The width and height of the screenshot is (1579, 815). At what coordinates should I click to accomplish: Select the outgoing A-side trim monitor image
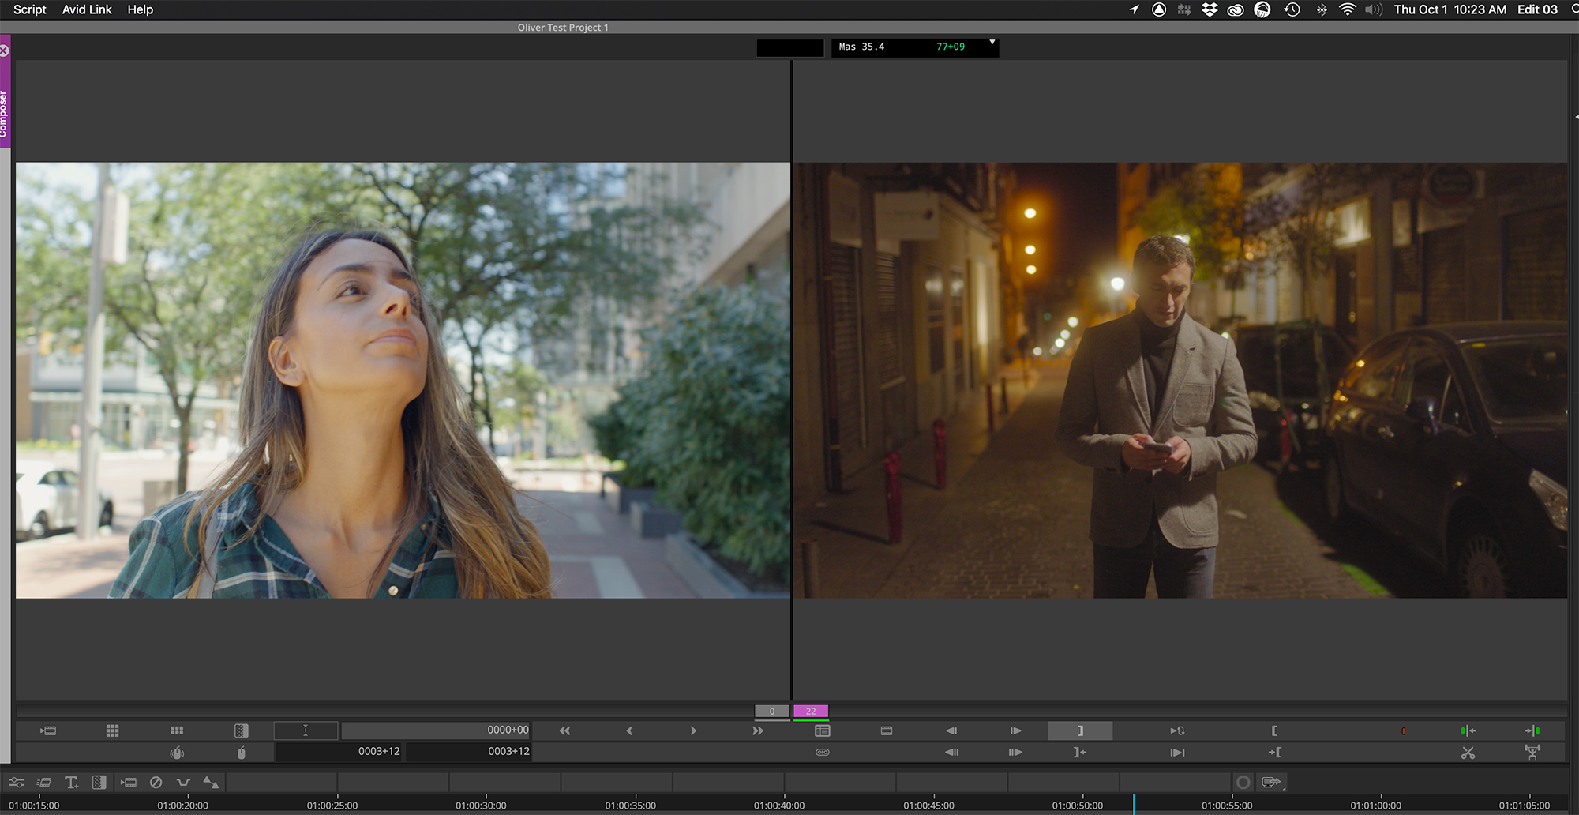[x=403, y=380]
